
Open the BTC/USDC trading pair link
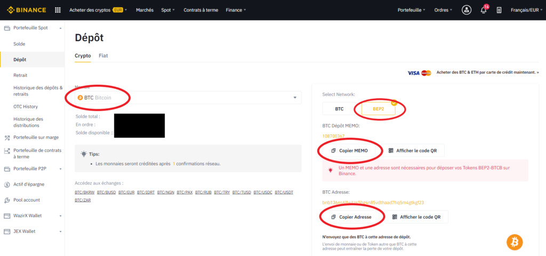point(263,192)
